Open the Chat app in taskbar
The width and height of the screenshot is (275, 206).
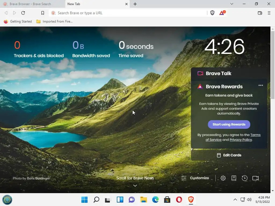click(132, 200)
